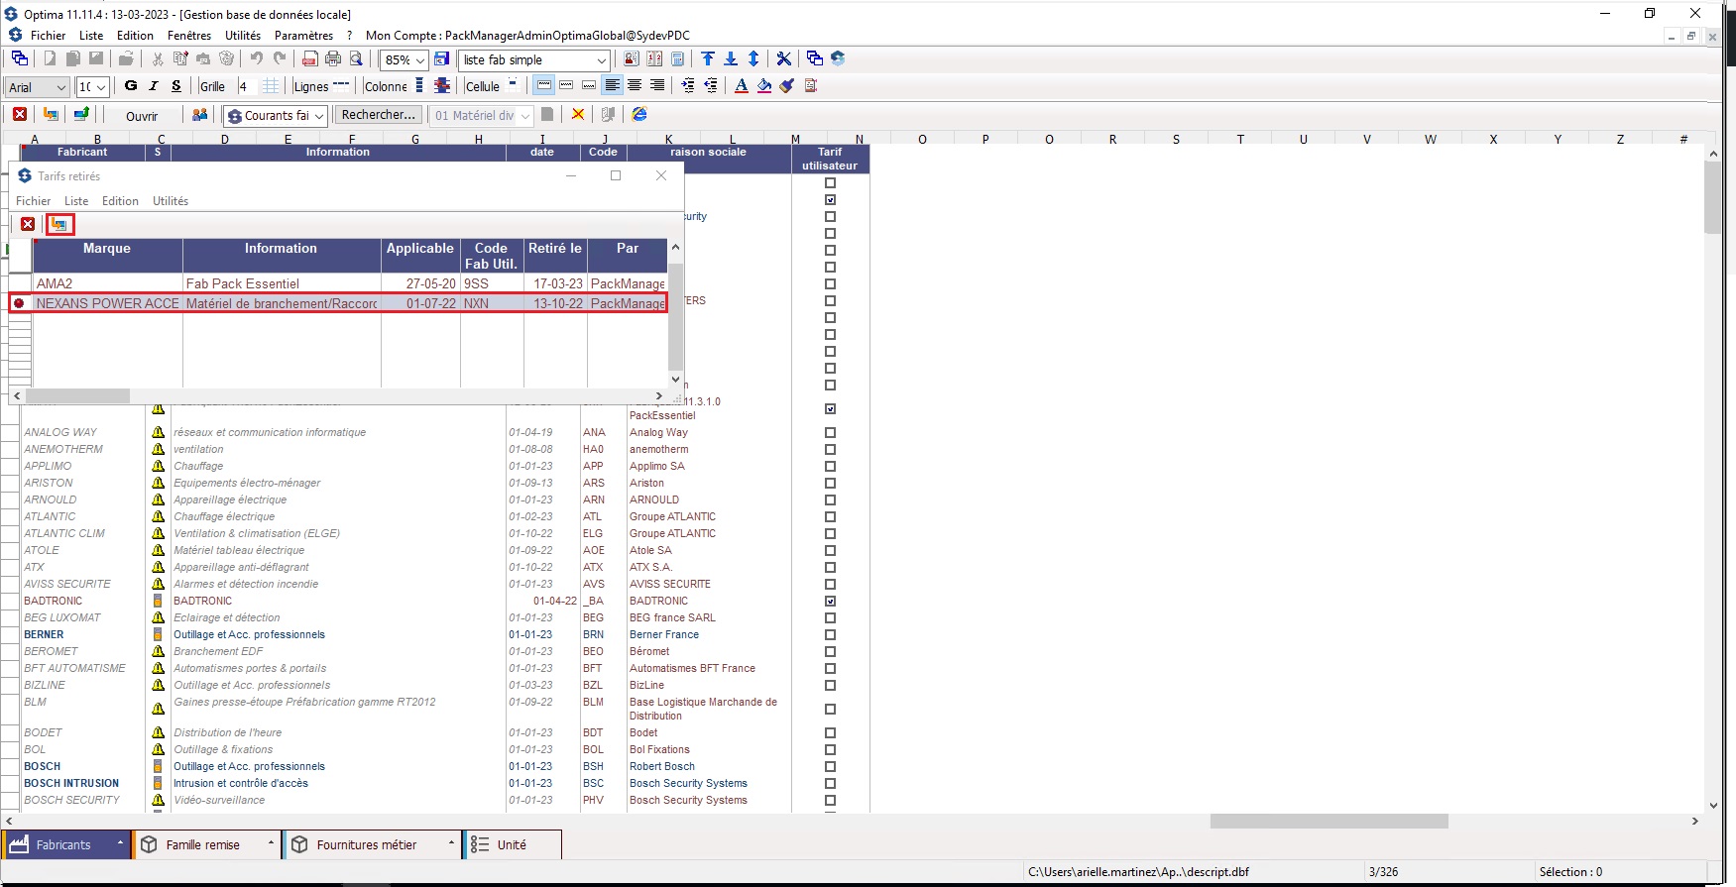1736x887 pixels.
Task: Click the two-people users icon
Action: pos(199,115)
